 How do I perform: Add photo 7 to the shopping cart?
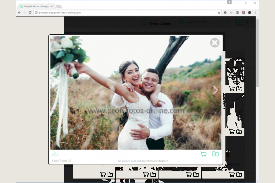tap(204, 154)
